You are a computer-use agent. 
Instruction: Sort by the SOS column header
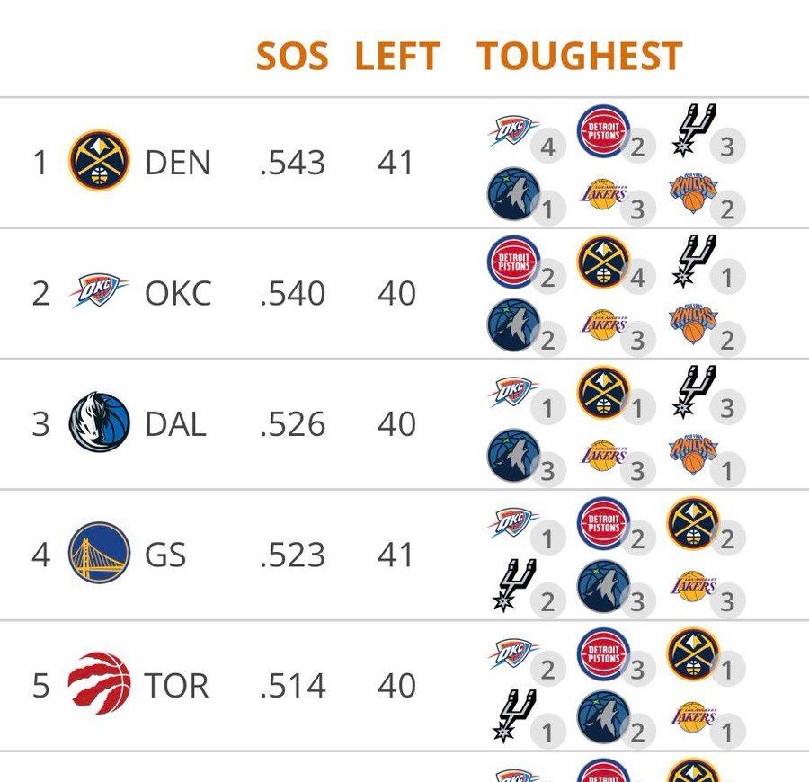point(291,57)
